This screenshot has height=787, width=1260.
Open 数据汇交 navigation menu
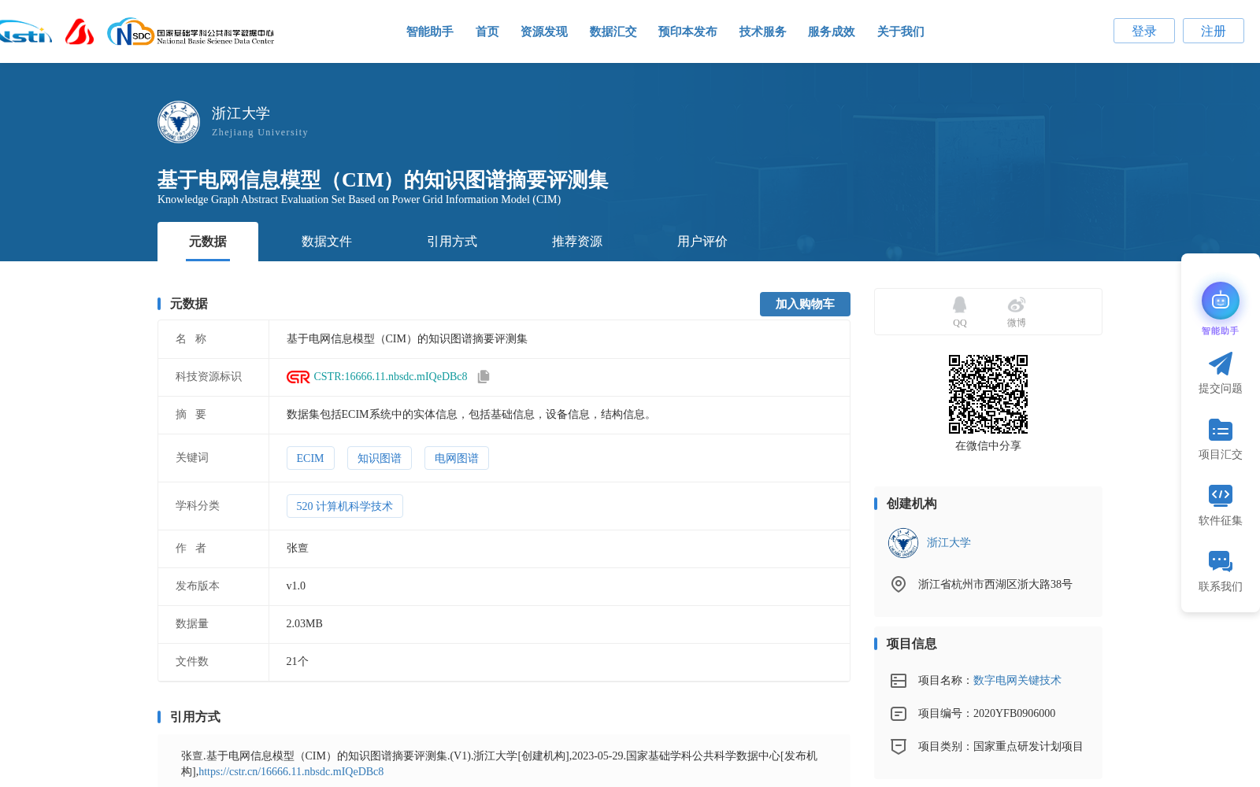coord(613,31)
